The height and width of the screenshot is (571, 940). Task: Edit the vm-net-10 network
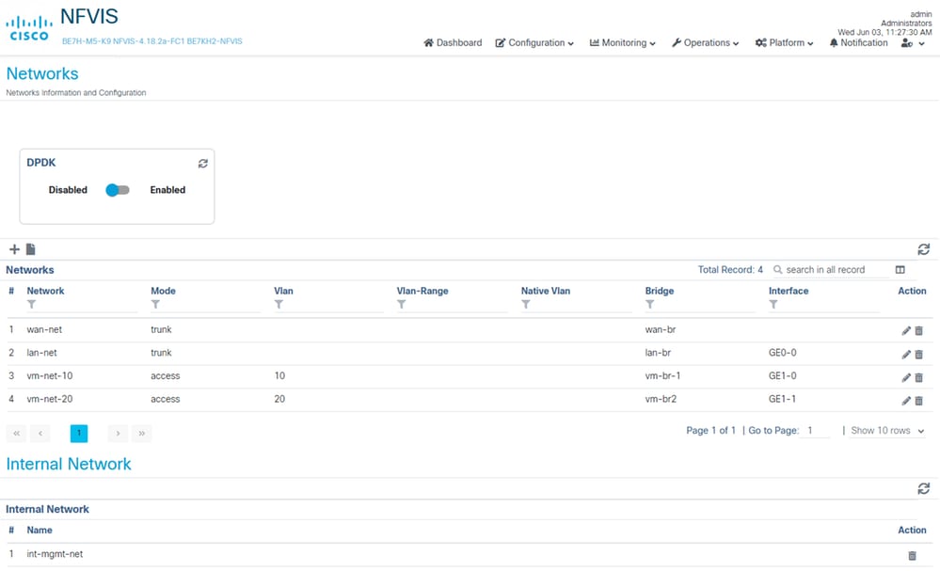tap(906, 377)
